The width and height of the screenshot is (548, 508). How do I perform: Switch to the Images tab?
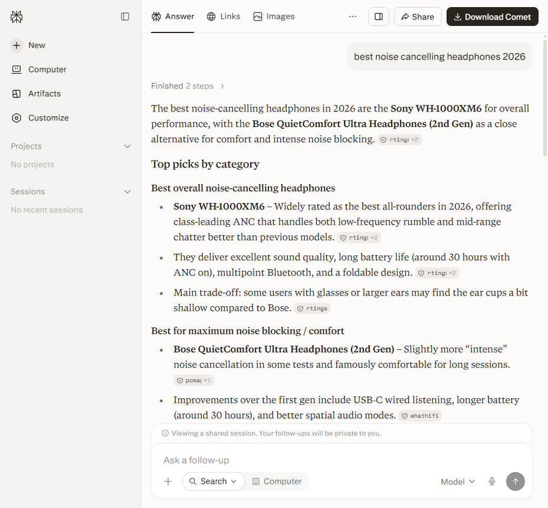tap(274, 17)
